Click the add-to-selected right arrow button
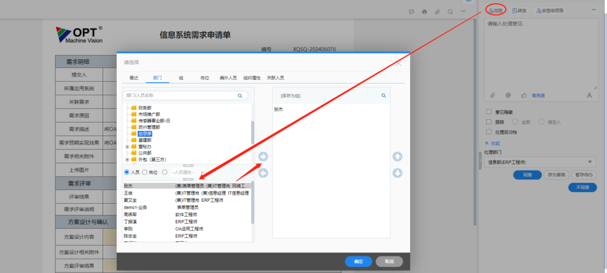The height and width of the screenshot is (273, 607). click(x=264, y=156)
